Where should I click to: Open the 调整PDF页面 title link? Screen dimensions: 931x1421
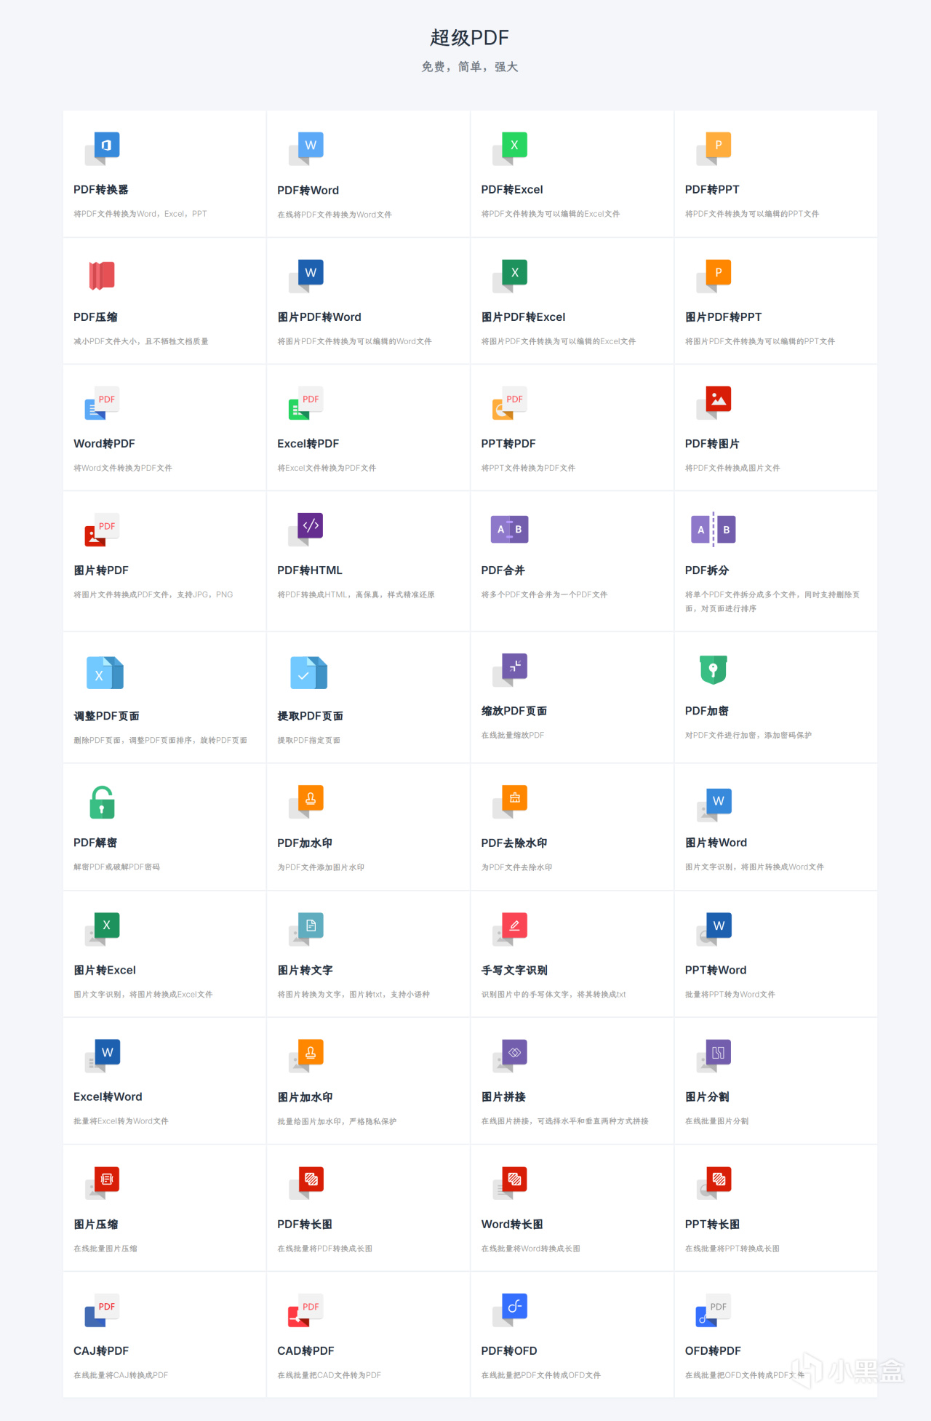(x=106, y=715)
